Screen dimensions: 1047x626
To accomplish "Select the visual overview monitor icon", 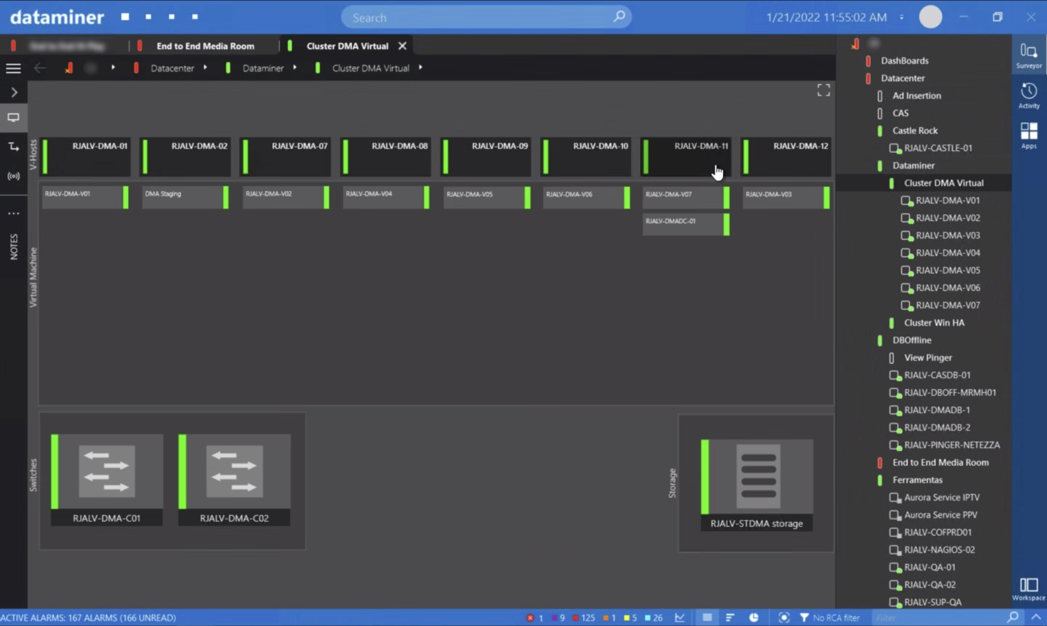I will pos(13,117).
